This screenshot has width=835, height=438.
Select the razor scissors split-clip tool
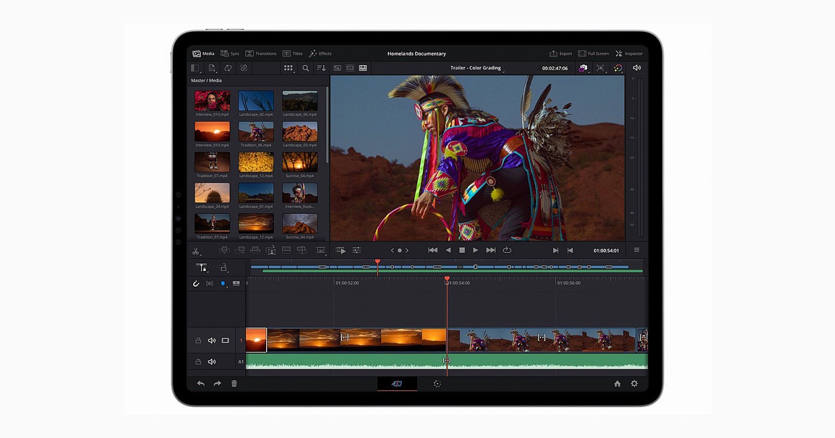coord(196,251)
